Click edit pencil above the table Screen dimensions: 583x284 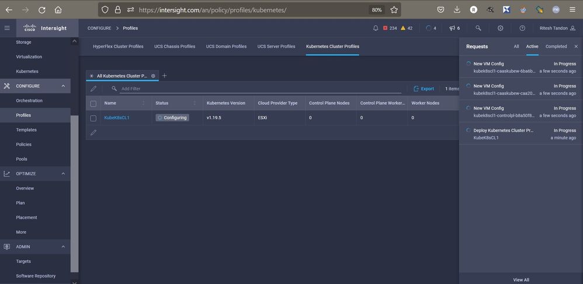[93, 89]
